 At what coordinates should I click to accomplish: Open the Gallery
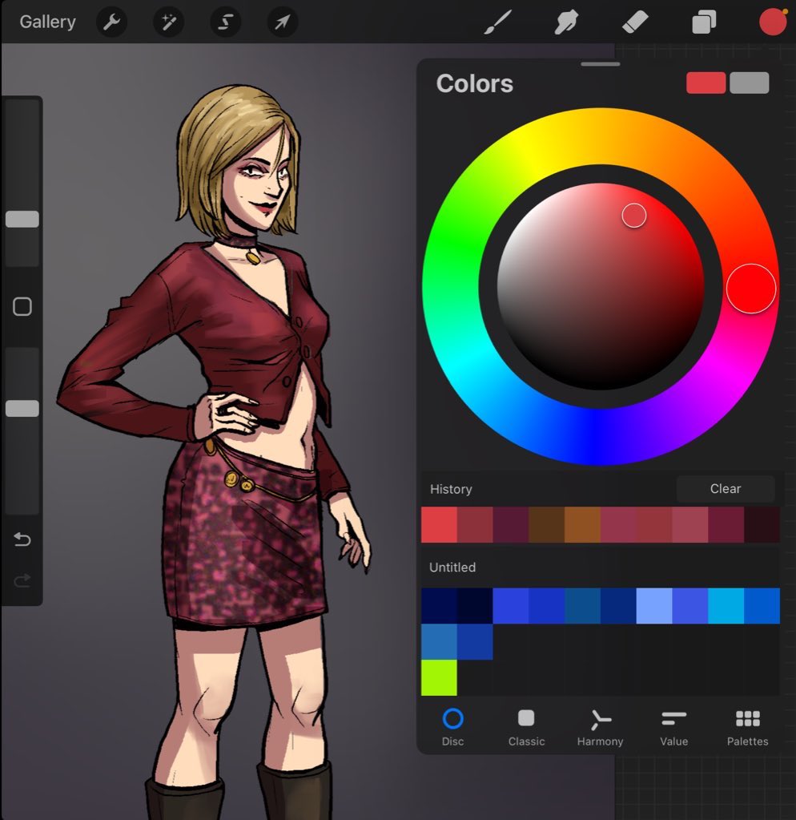point(47,22)
